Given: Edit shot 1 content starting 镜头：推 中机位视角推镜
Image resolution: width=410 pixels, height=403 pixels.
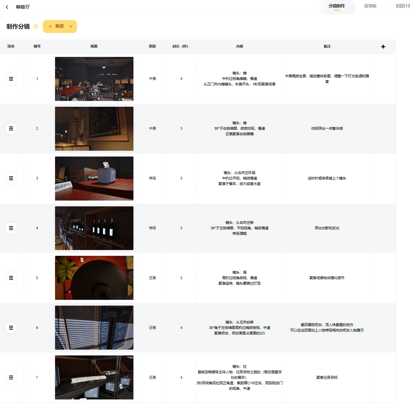Looking at the screenshot, I should point(240,79).
